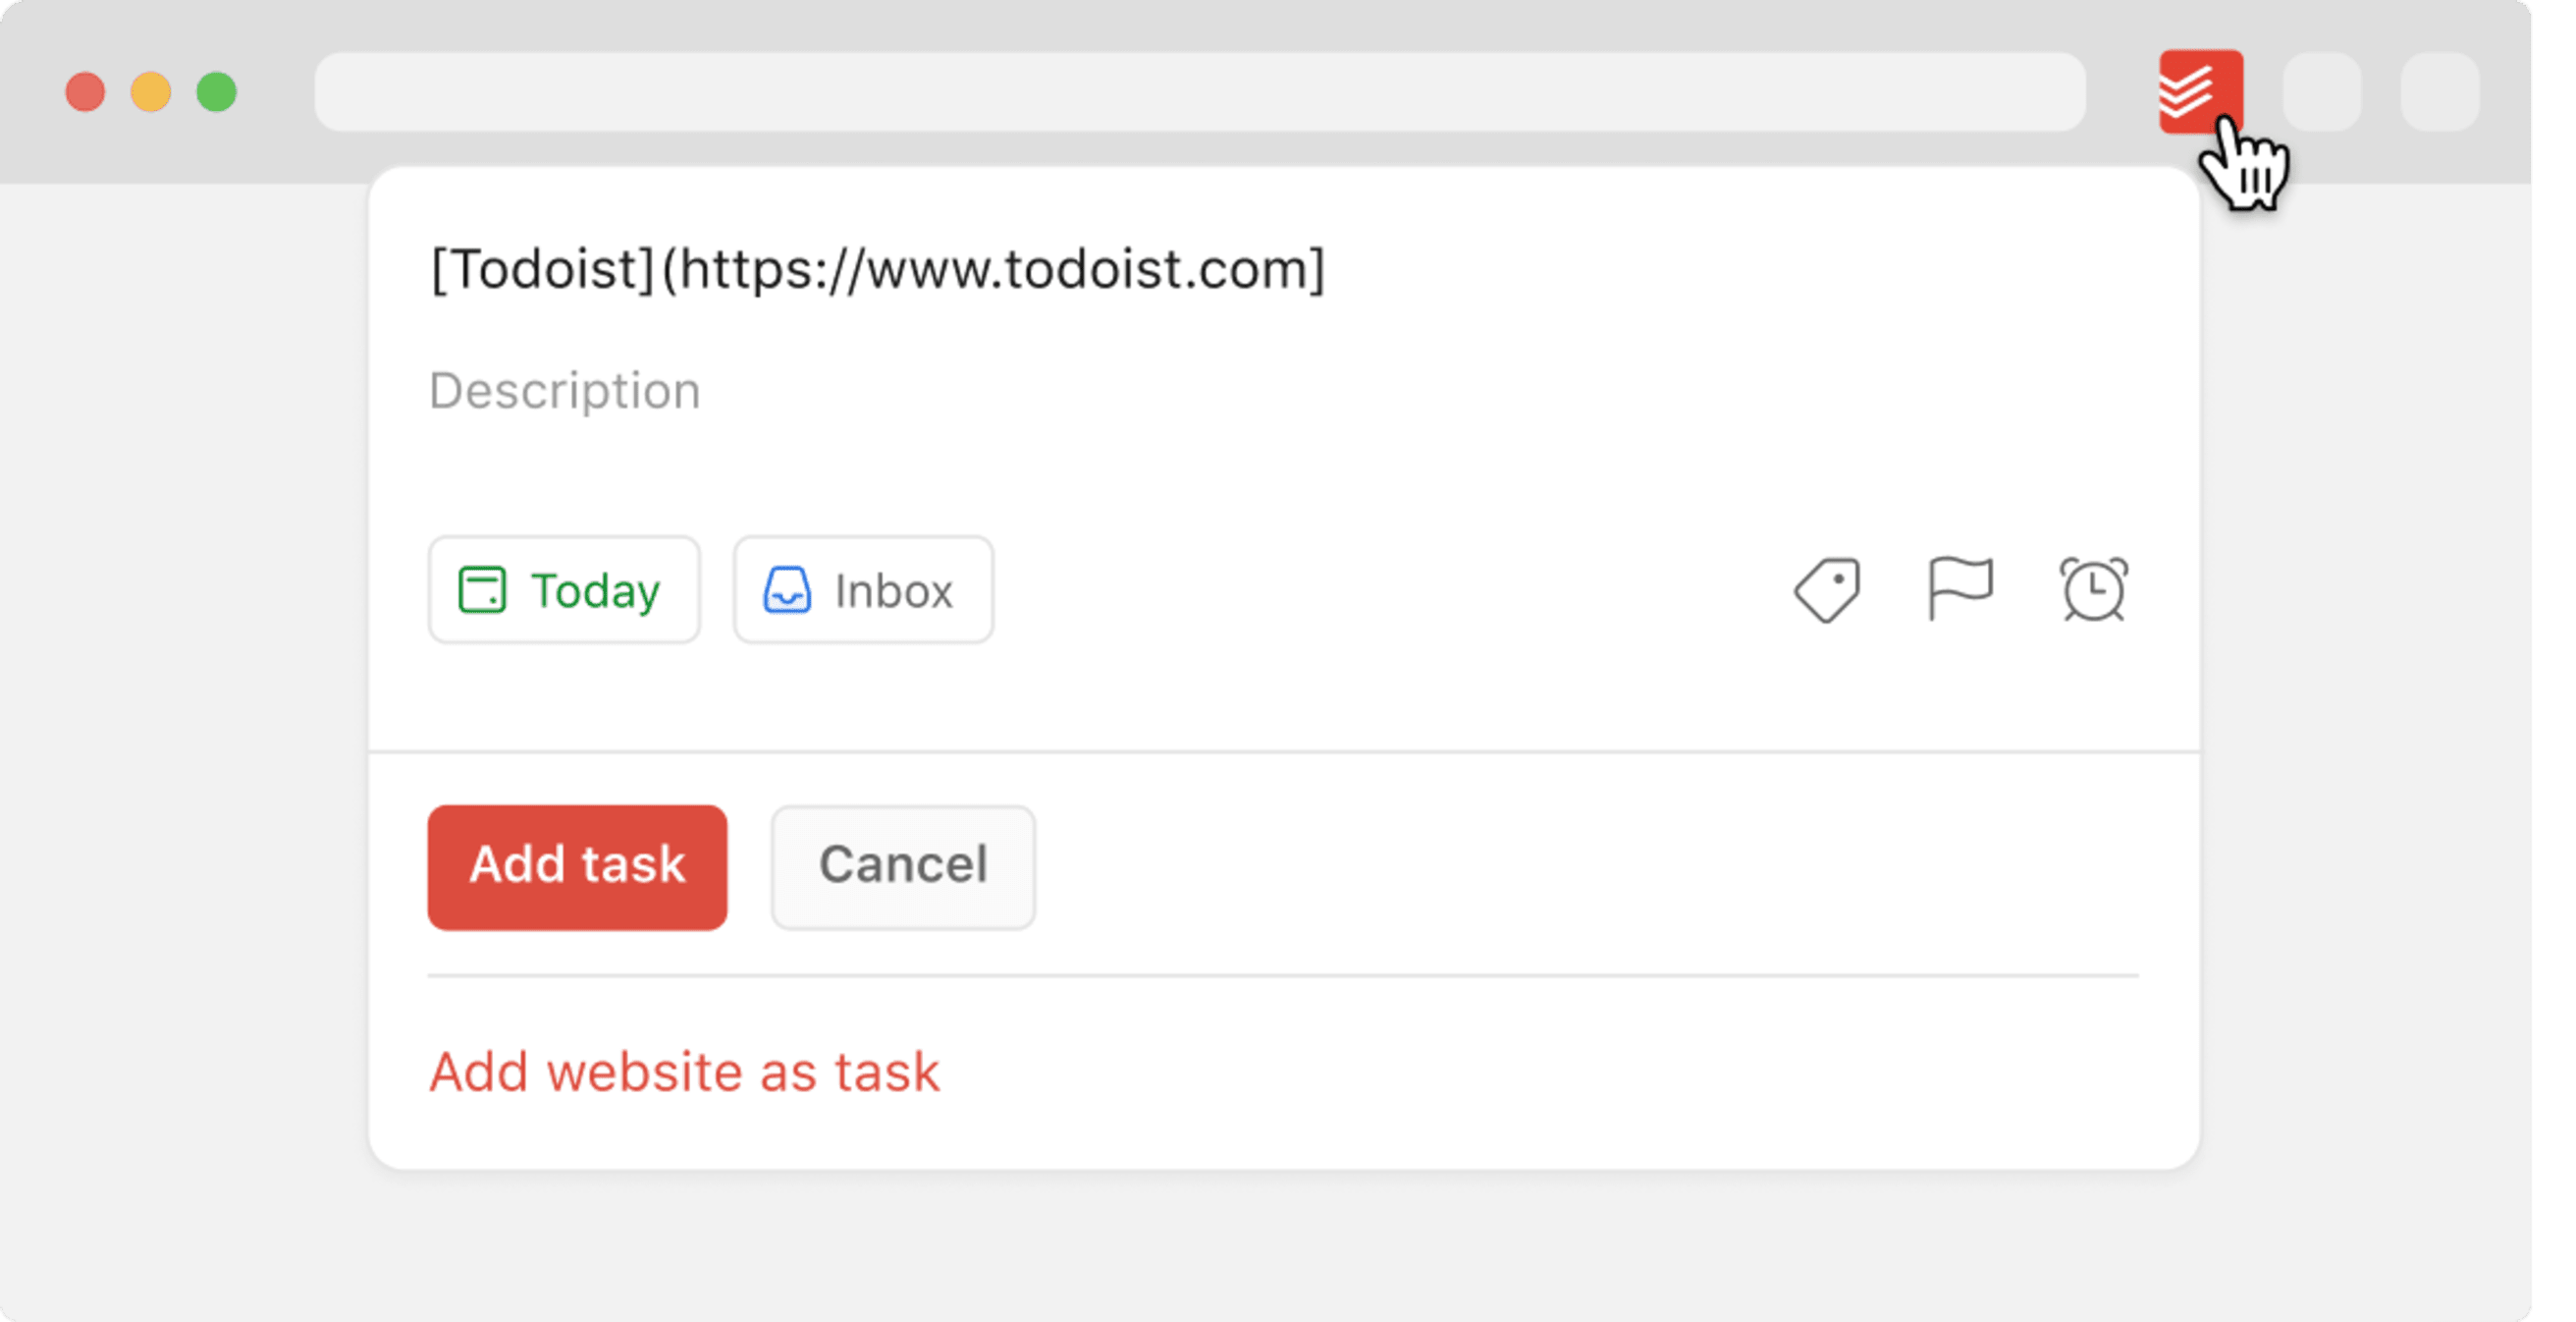Click the red close traffic light
Image resolution: width=2576 pixels, height=1322 pixels.
point(84,92)
